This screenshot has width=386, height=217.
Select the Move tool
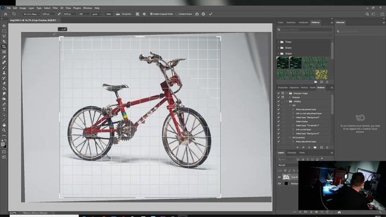point(4,25)
